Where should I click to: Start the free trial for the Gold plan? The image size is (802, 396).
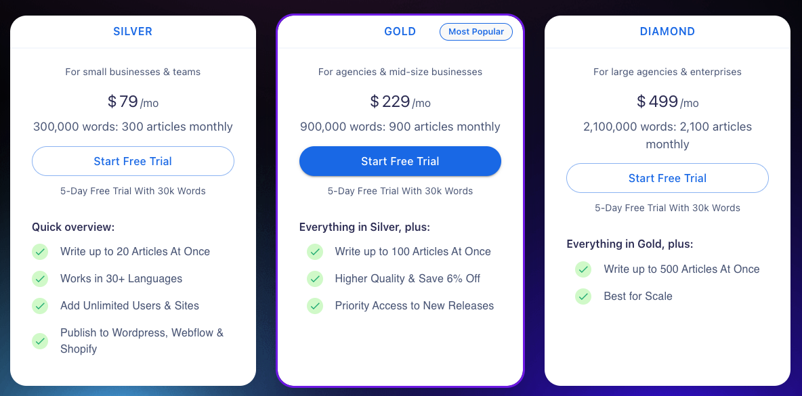(400, 161)
